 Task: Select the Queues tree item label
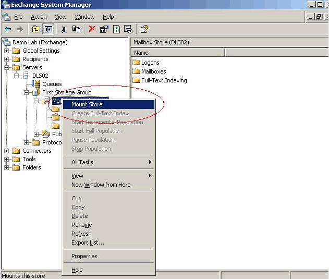pos(52,84)
